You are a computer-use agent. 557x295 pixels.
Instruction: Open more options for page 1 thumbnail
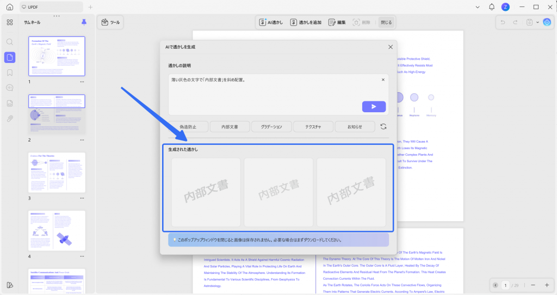(x=82, y=82)
